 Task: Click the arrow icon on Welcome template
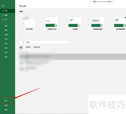(x=56, y=25)
